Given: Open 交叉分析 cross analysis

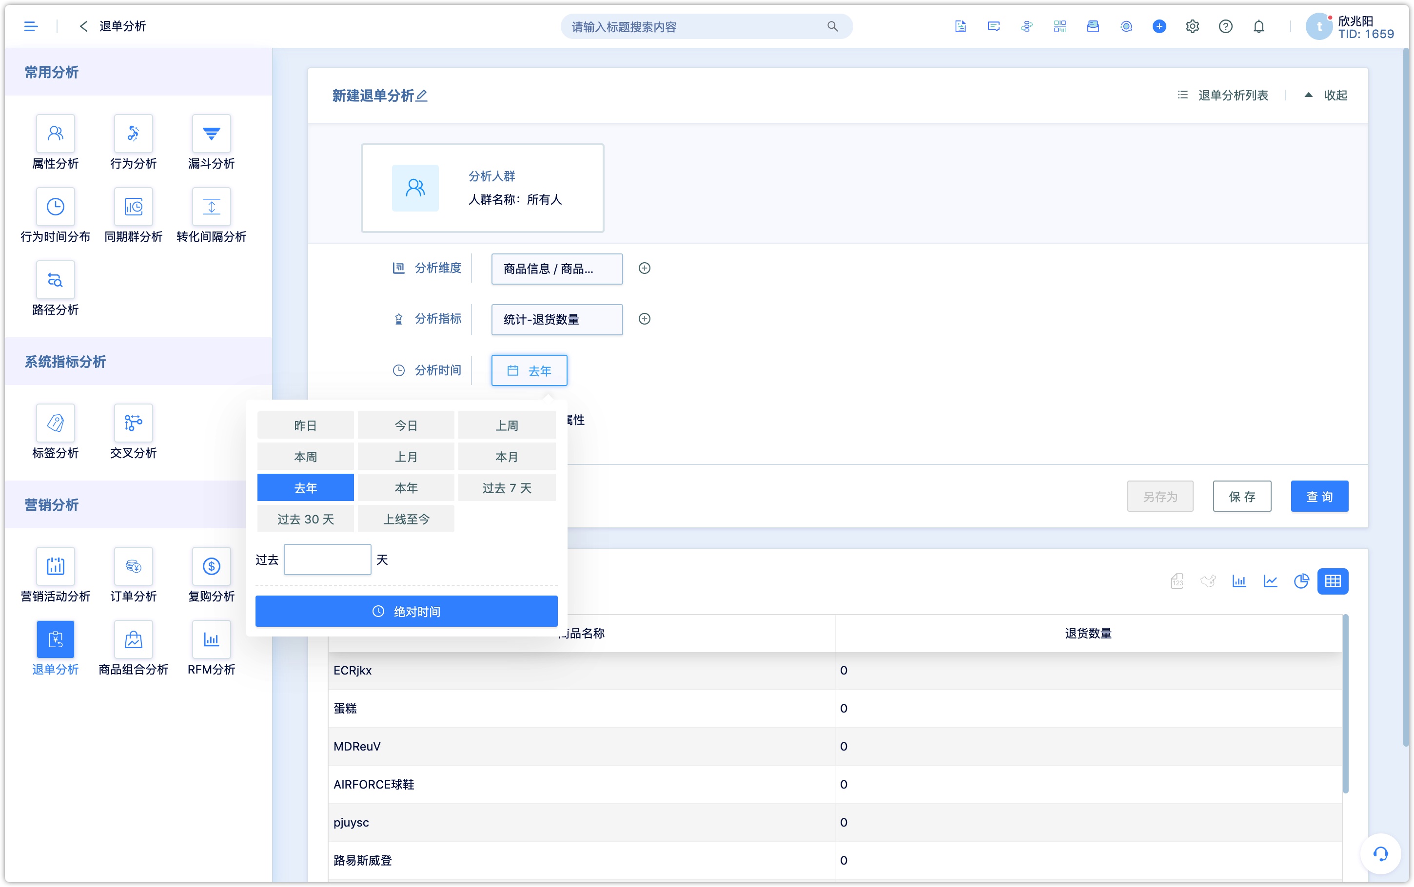Looking at the screenshot, I should point(133,432).
